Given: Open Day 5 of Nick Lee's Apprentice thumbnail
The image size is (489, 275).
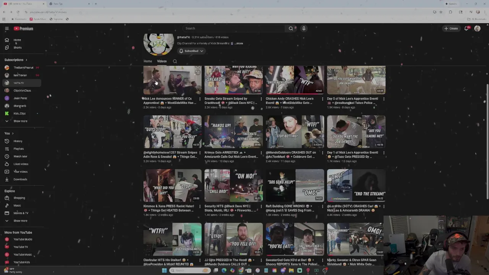Looking at the screenshot, I should click(356, 80).
